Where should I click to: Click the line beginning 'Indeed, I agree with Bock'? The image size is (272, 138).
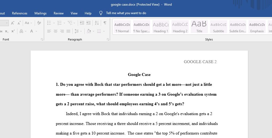(139, 114)
